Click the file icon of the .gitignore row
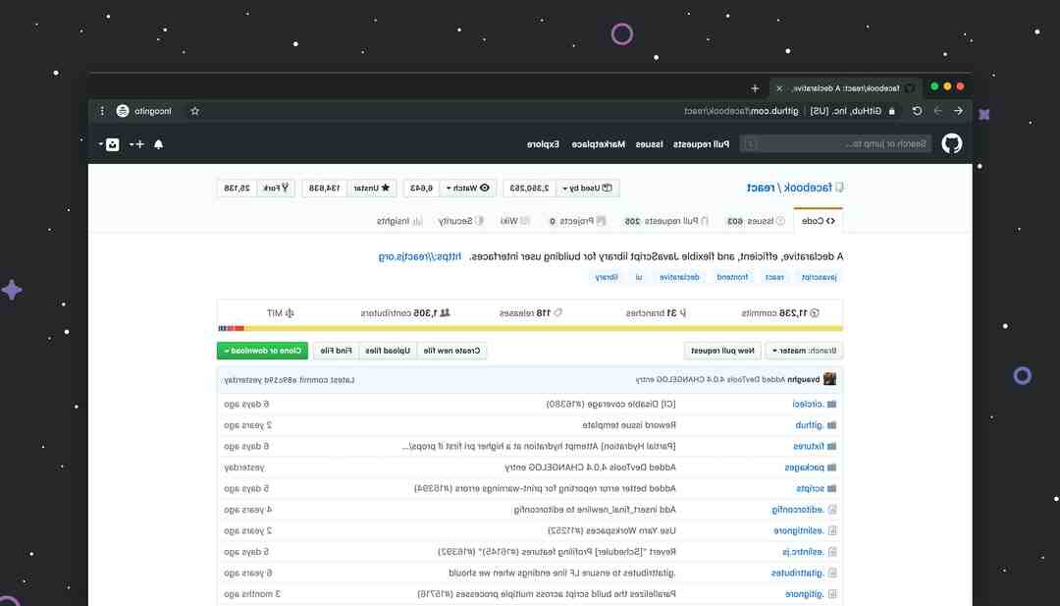 coord(832,594)
